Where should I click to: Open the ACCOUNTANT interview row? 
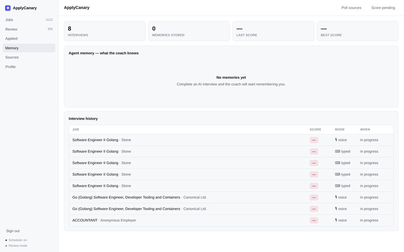[231, 220]
